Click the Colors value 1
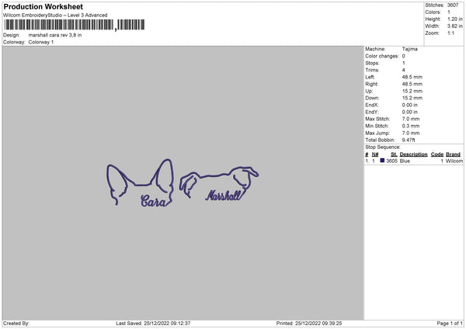466x329 pixels. point(449,12)
